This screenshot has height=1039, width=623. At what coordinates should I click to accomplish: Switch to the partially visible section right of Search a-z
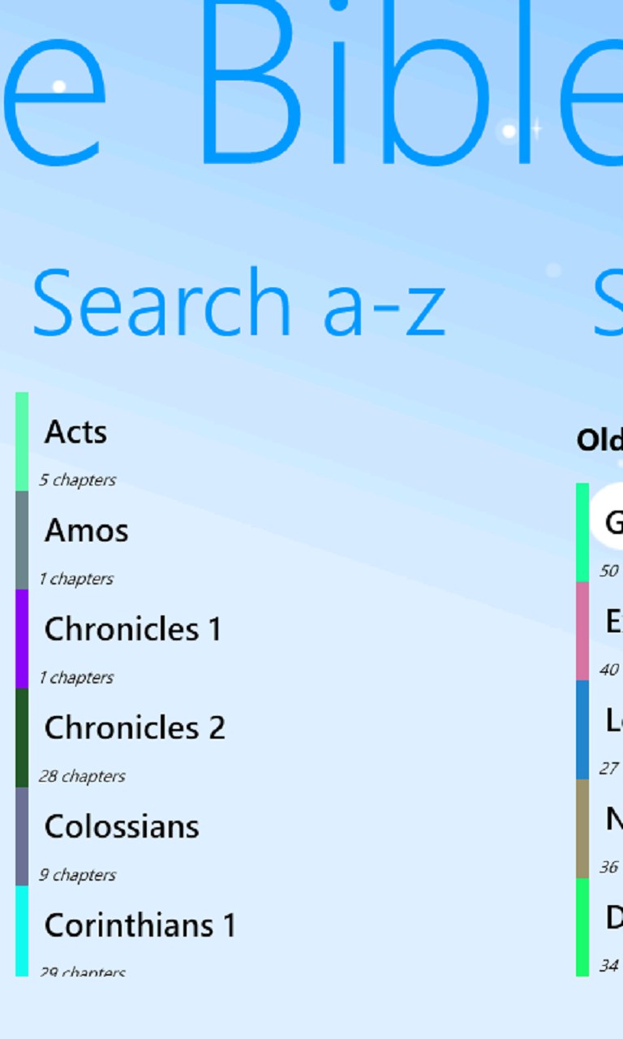coord(608,304)
